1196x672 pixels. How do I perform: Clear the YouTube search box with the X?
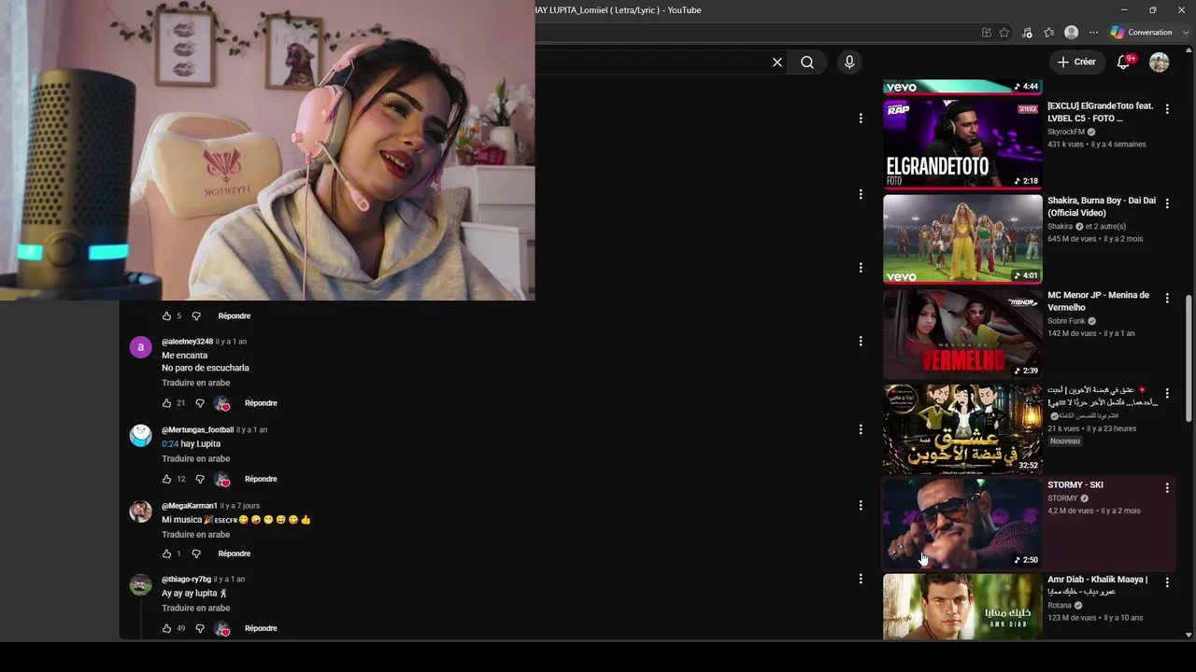point(777,63)
